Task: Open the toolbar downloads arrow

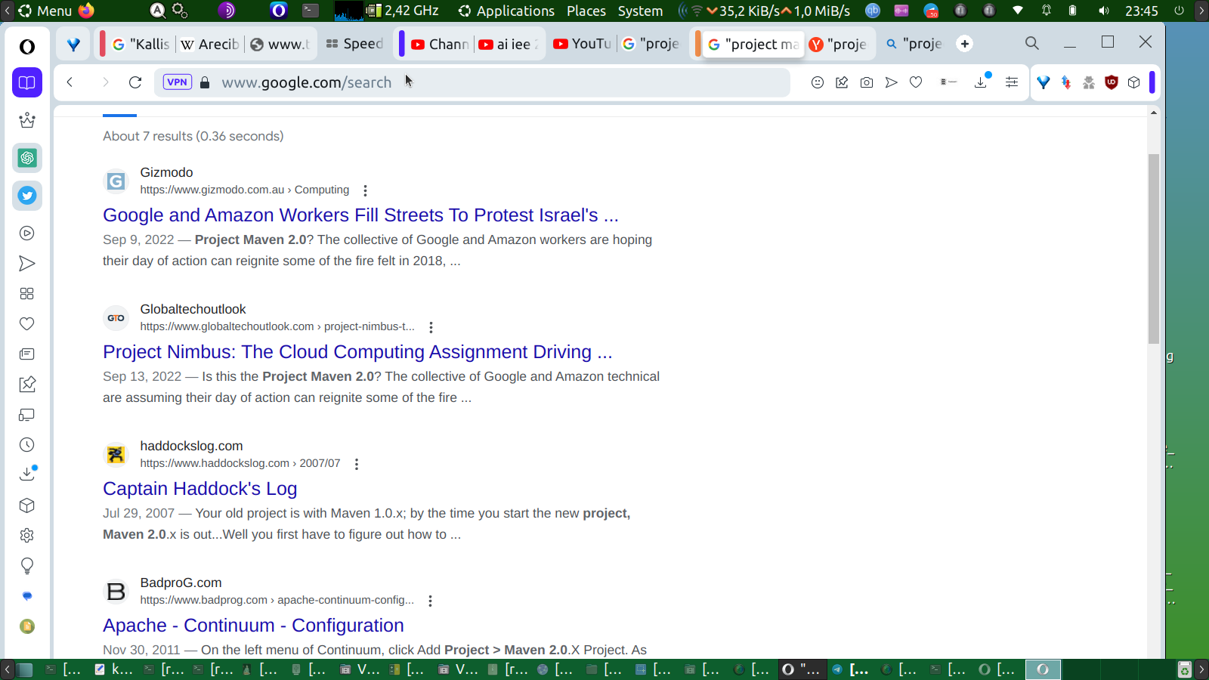Action: click(982, 82)
